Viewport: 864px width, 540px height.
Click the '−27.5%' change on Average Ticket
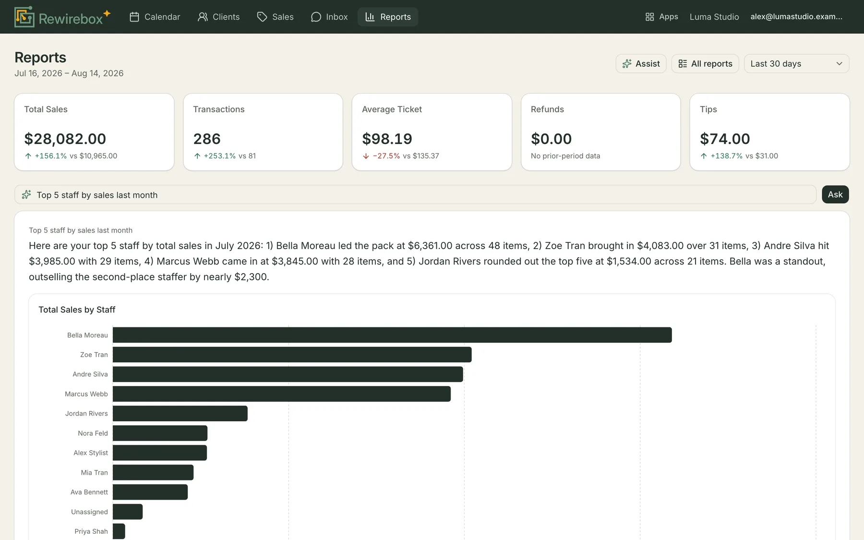pos(386,156)
